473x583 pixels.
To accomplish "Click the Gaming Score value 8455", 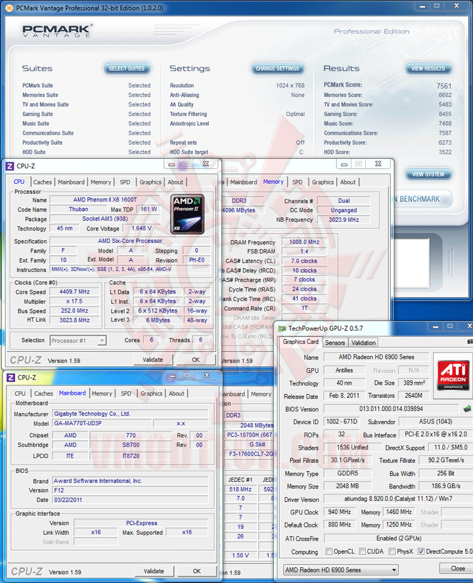I will pyautogui.click(x=445, y=114).
